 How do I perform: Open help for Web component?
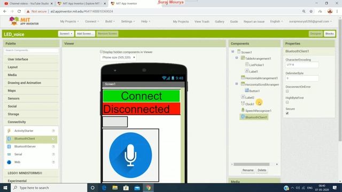pyautogui.click(x=53, y=162)
